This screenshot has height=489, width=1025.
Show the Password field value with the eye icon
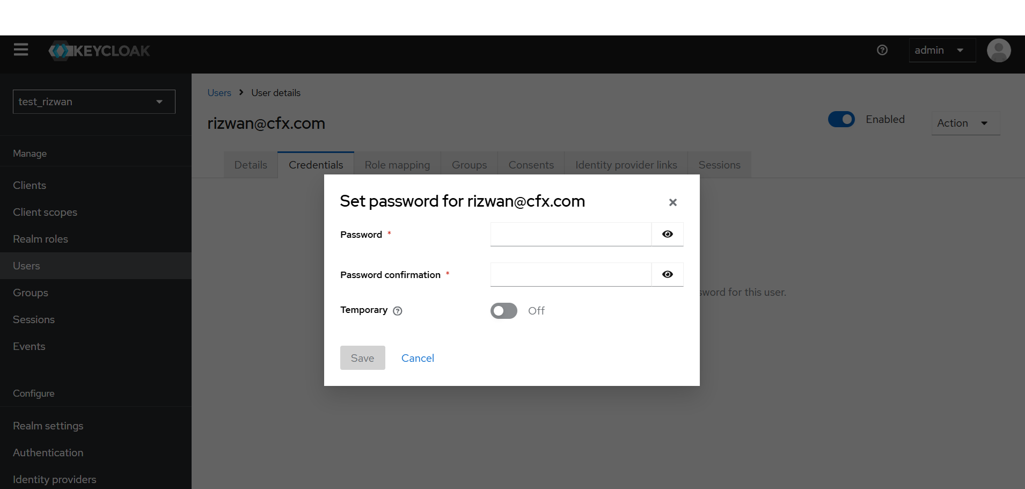tap(668, 234)
